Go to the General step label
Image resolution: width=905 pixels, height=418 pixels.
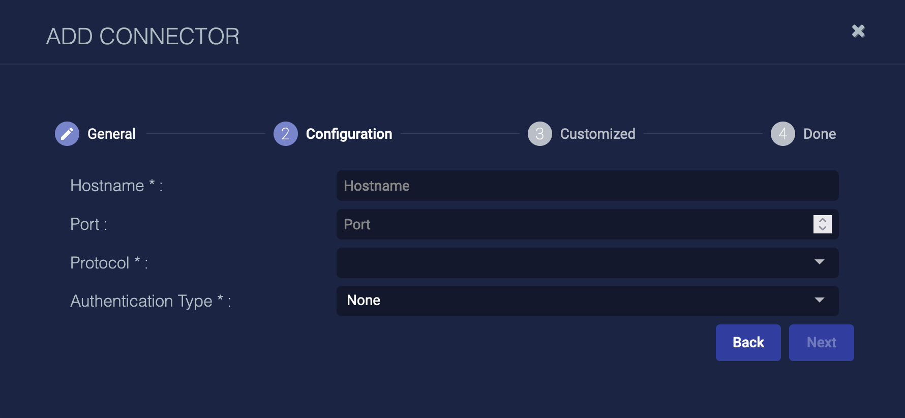pyautogui.click(x=111, y=134)
